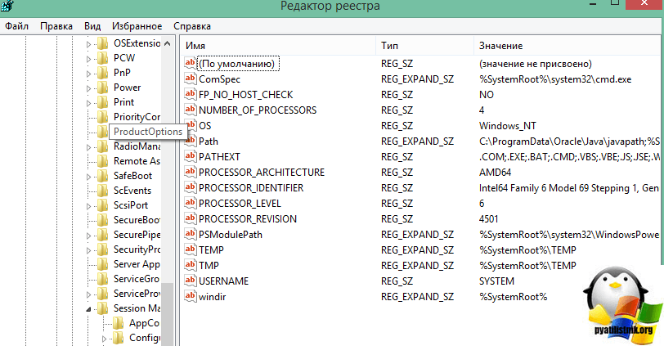Viewport: 664px width, 346px height.
Task: Select the Session Manager folder icon
Action: [x=103, y=308]
